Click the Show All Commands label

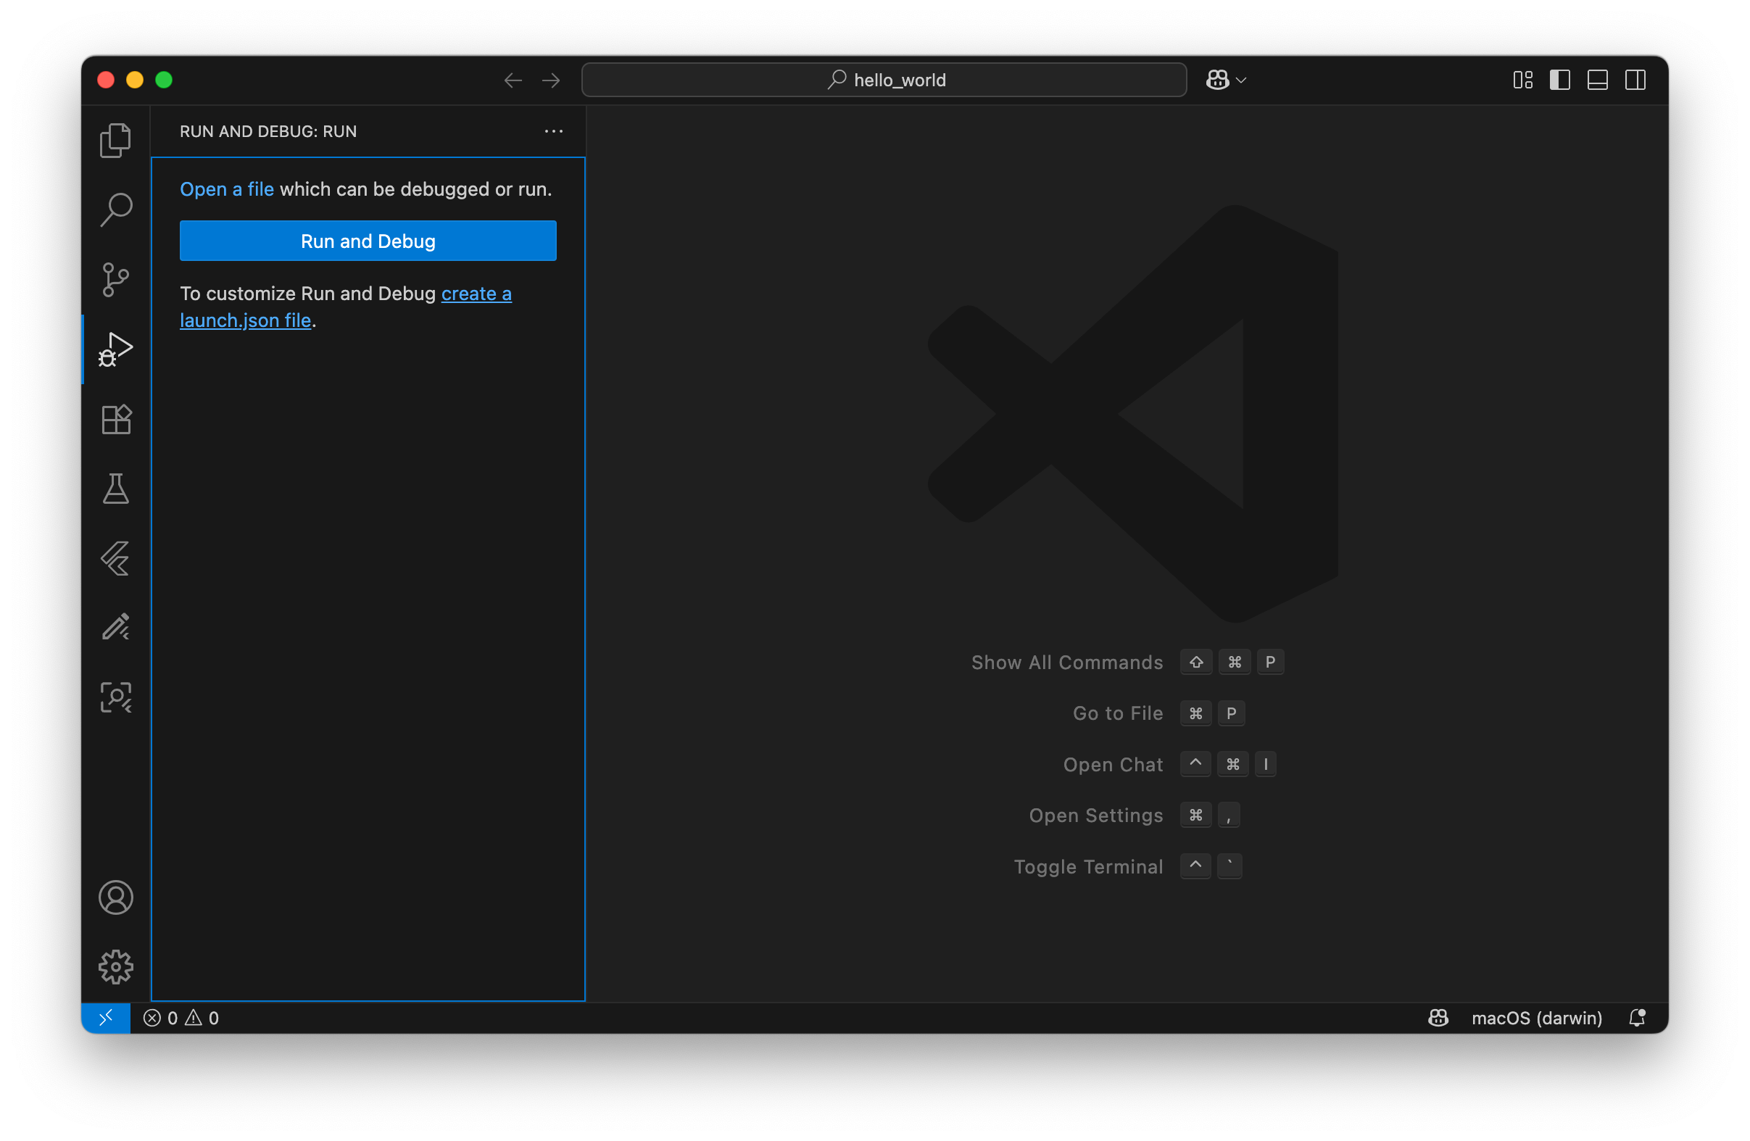(1067, 662)
